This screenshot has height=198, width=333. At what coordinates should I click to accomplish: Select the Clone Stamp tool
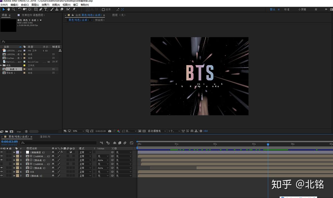(x=57, y=9)
